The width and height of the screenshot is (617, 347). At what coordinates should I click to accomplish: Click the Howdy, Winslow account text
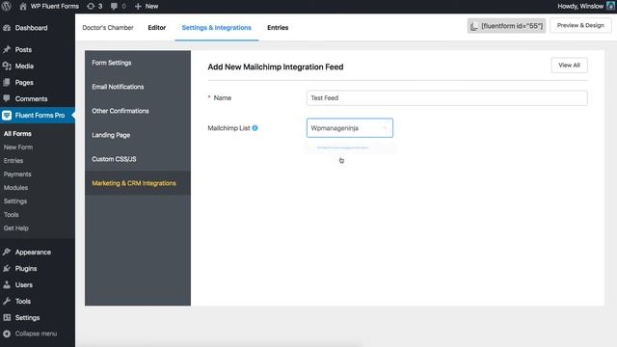(580, 7)
